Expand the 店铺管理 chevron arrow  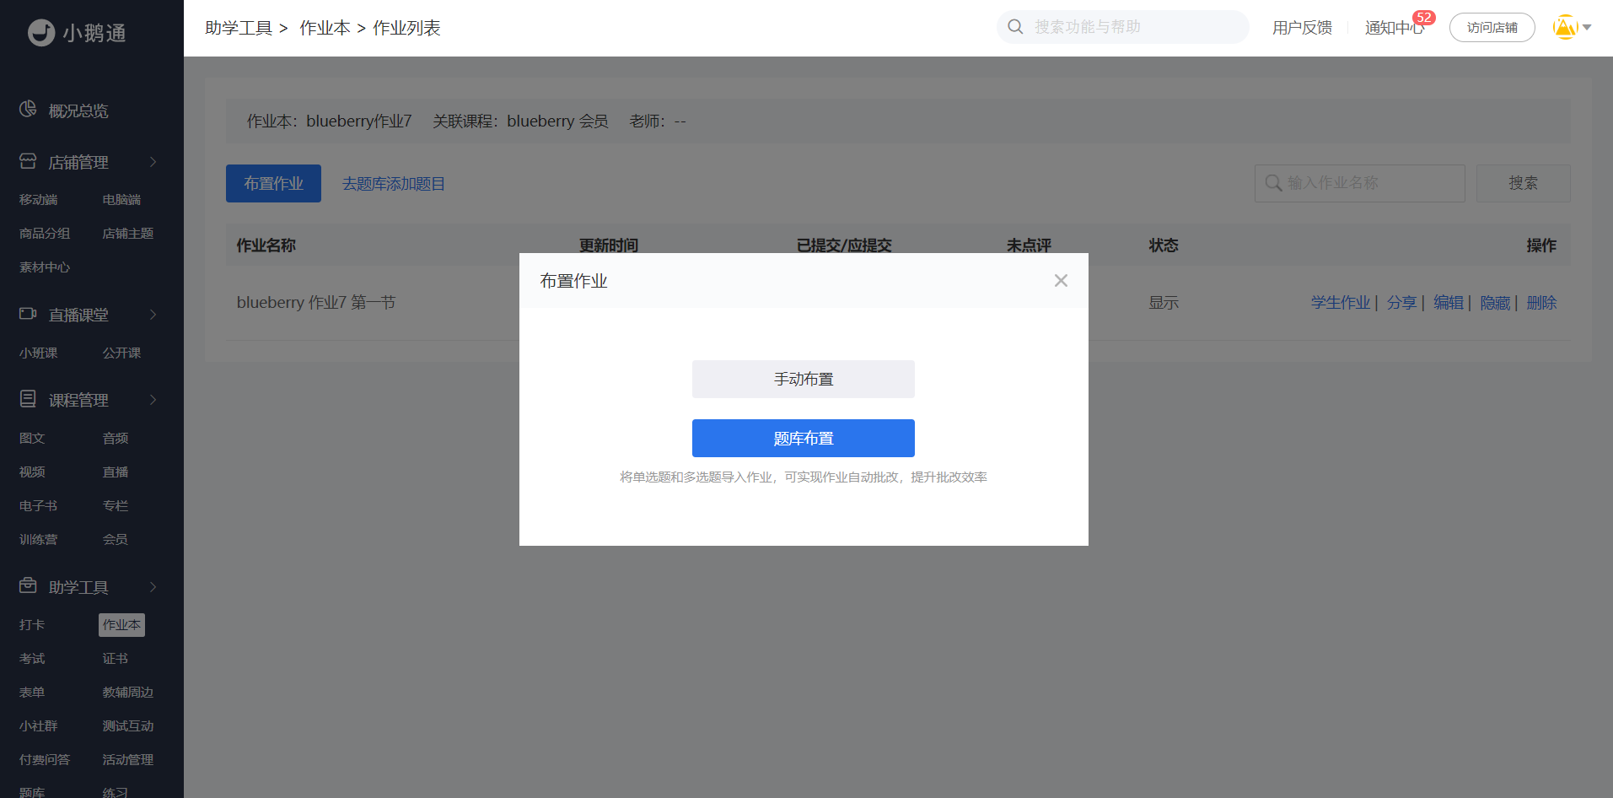click(153, 162)
